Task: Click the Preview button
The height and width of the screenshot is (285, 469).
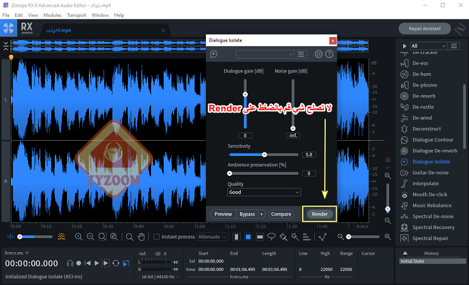Action: tap(223, 214)
